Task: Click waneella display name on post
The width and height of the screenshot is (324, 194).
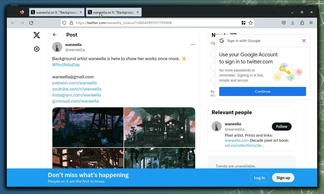Action: [73, 45]
